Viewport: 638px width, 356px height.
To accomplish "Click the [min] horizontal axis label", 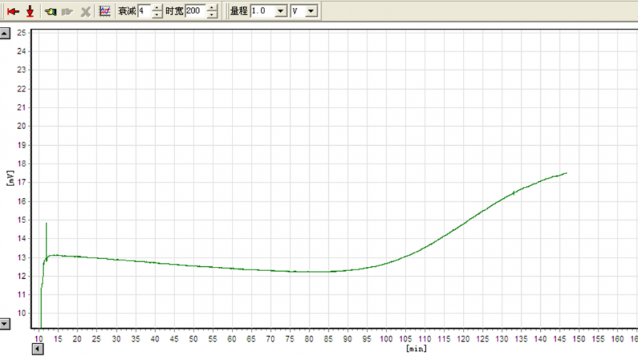I will click(x=416, y=349).
